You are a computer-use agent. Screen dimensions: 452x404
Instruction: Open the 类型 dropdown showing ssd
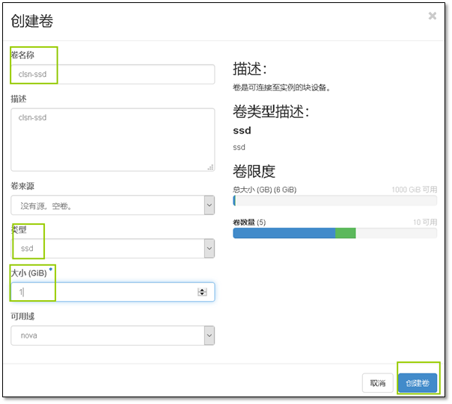click(113, 249)
